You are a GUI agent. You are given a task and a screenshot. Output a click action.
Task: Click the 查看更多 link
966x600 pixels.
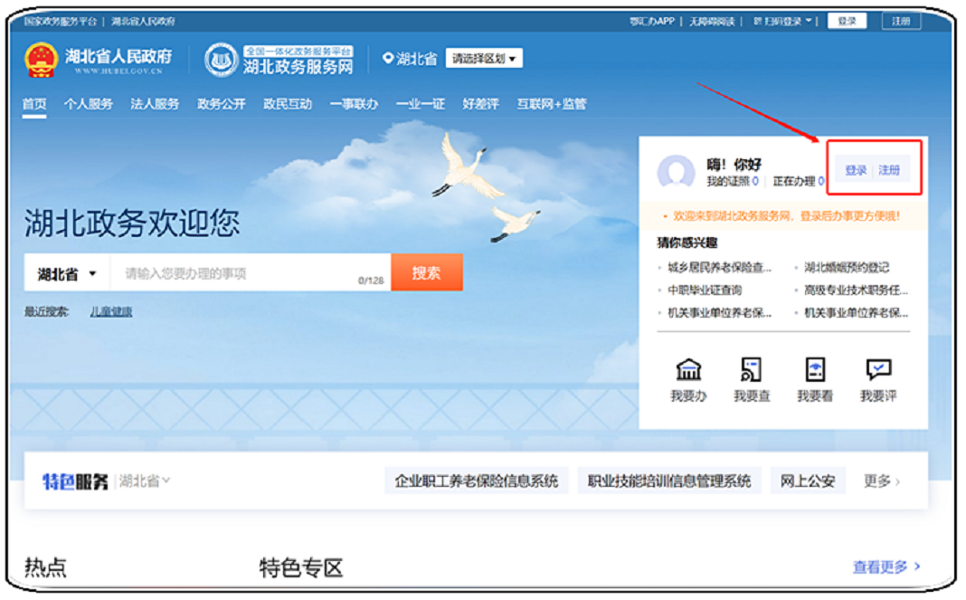886,567
